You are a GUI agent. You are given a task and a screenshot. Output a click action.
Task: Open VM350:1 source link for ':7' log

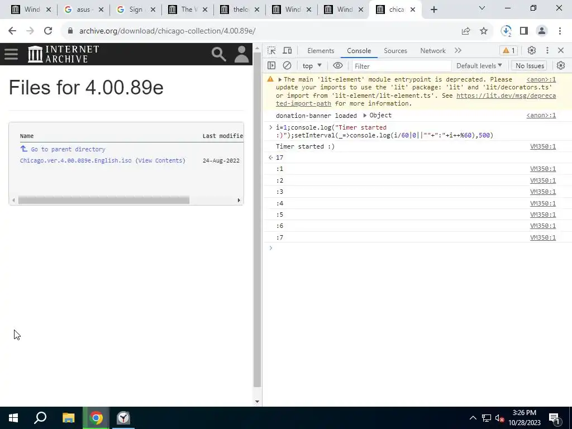point(543,237)
